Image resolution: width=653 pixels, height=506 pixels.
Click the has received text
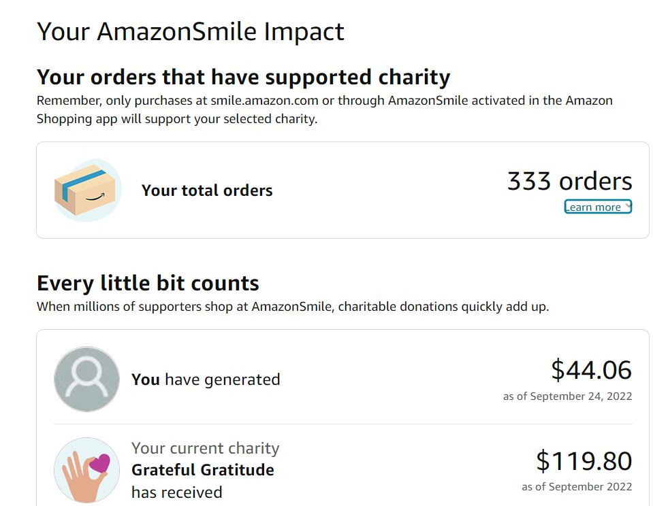(x=176, y=492)
